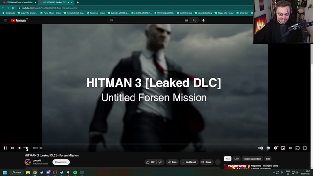Open the Shoe Story bookmark
Image resolution: width=313 pixels, height=176 pixels.
point(242,13)
